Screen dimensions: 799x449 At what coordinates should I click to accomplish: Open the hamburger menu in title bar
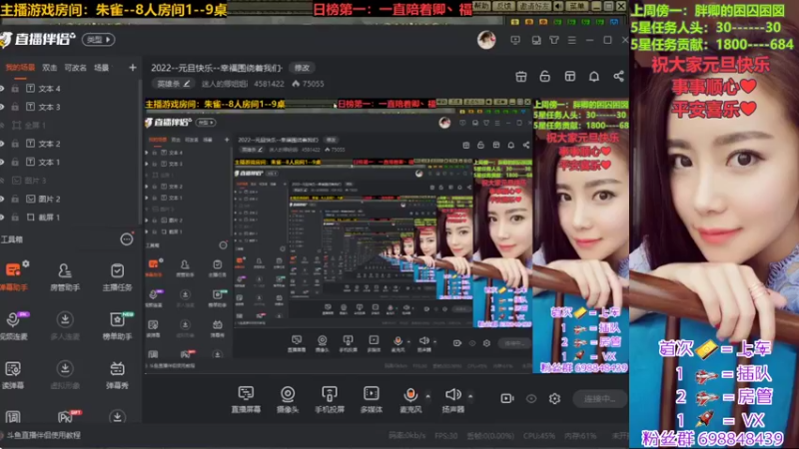(571, 40)
